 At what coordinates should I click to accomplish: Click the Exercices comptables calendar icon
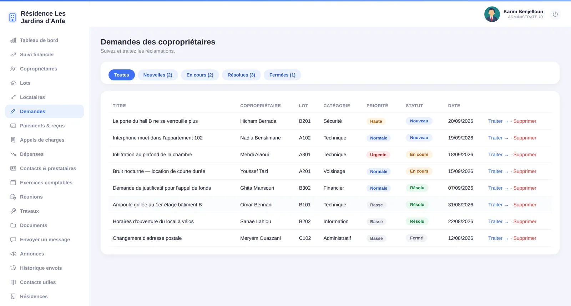pyautogui.click(x=13, y=183)
